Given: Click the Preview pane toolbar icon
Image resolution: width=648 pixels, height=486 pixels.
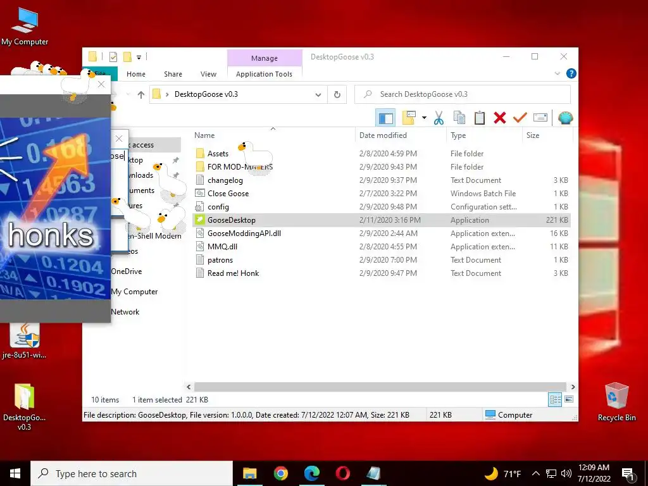Looking at the screenshot, I should pyautogui.click(x=385, y=118).
